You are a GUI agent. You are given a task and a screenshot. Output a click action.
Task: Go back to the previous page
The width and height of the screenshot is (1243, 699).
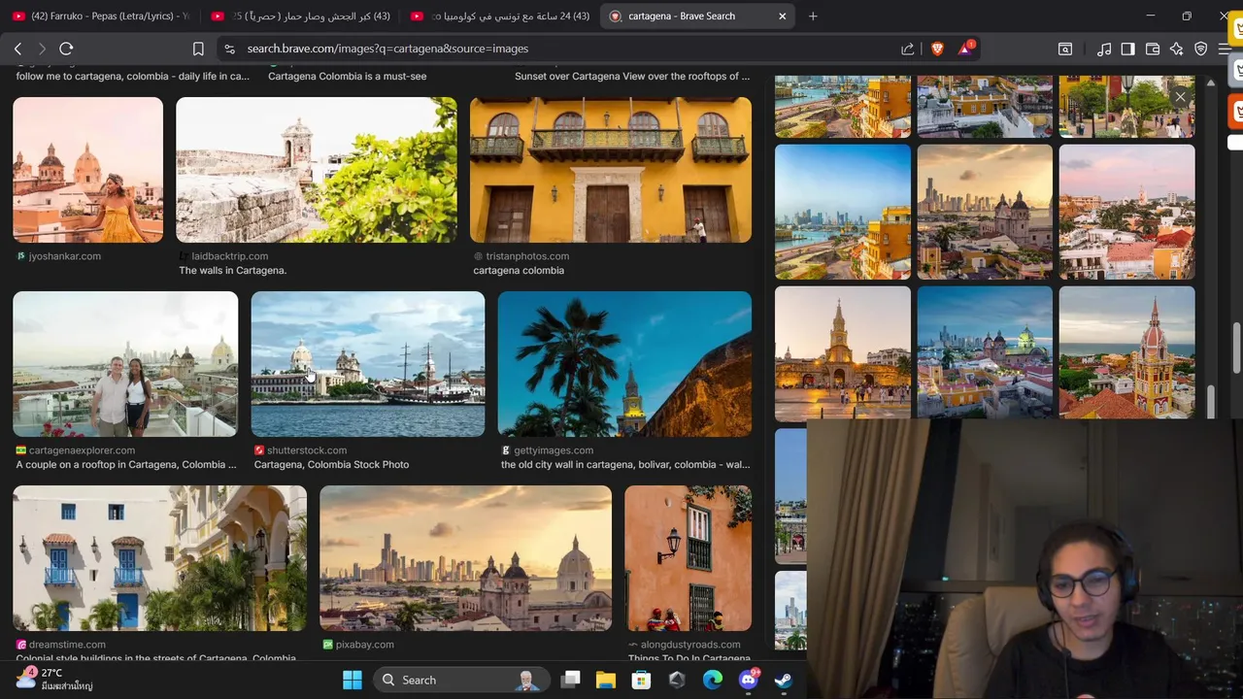tap(17, 49)
